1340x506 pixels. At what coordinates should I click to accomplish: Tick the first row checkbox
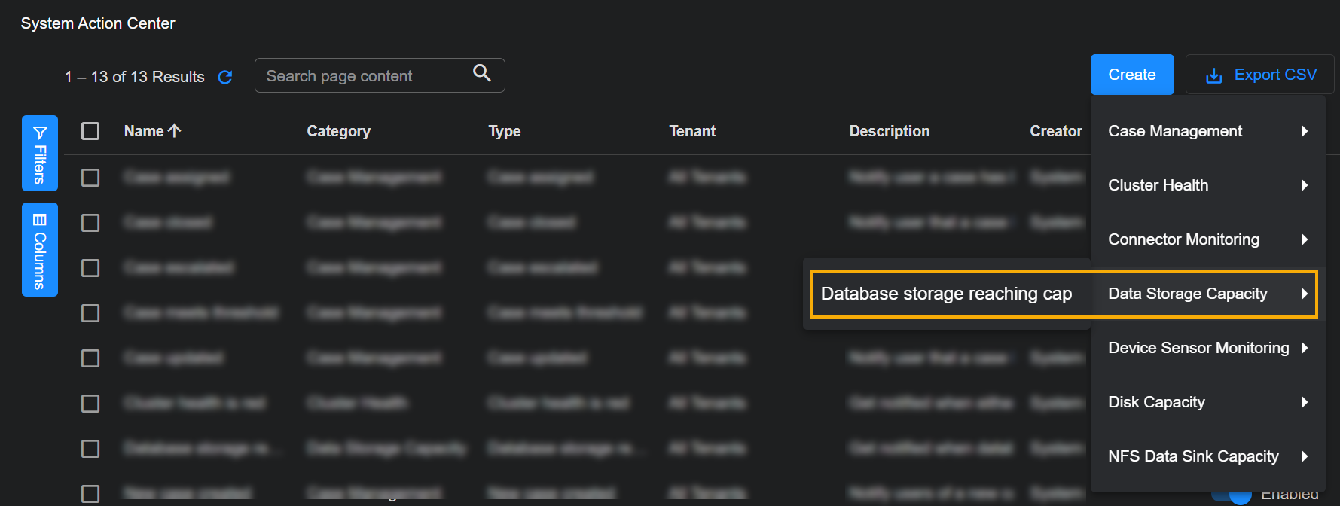click(x=90, y=178)
